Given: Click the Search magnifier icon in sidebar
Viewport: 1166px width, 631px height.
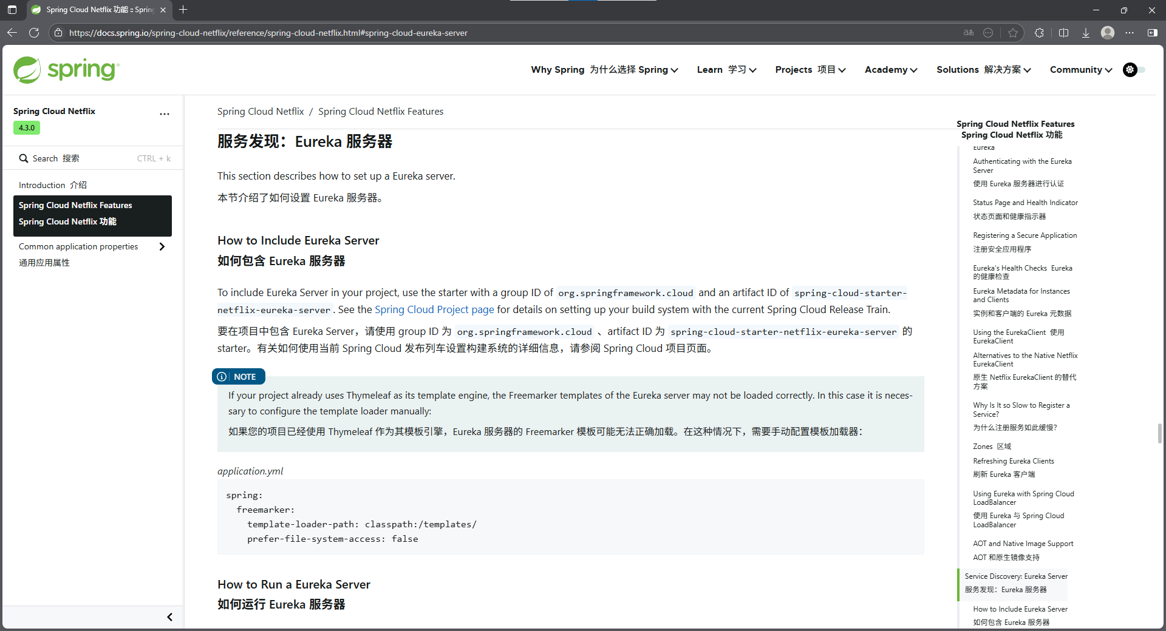Looking at the screenshot, I should [22, 158].
